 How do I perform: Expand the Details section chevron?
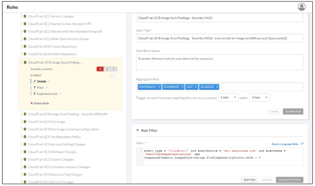(49, 81)
